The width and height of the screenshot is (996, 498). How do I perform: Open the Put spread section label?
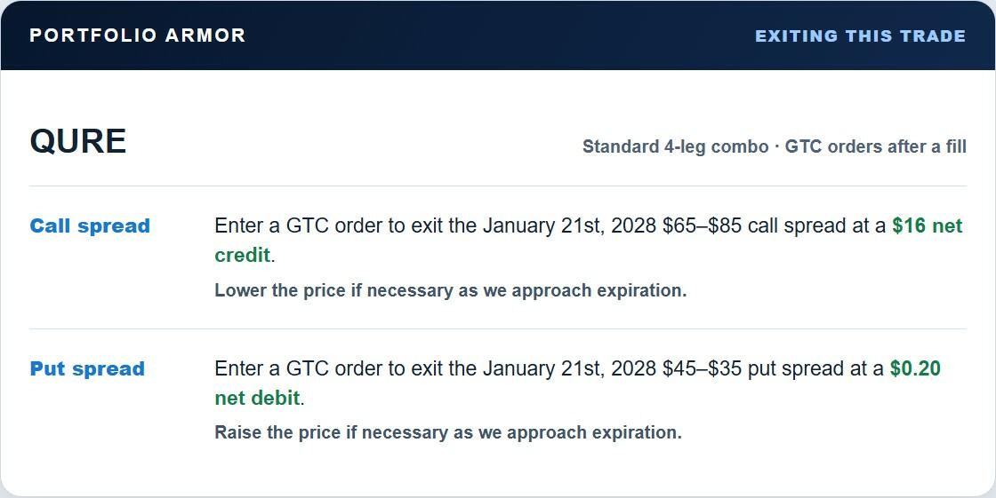(x=87, y=368)
